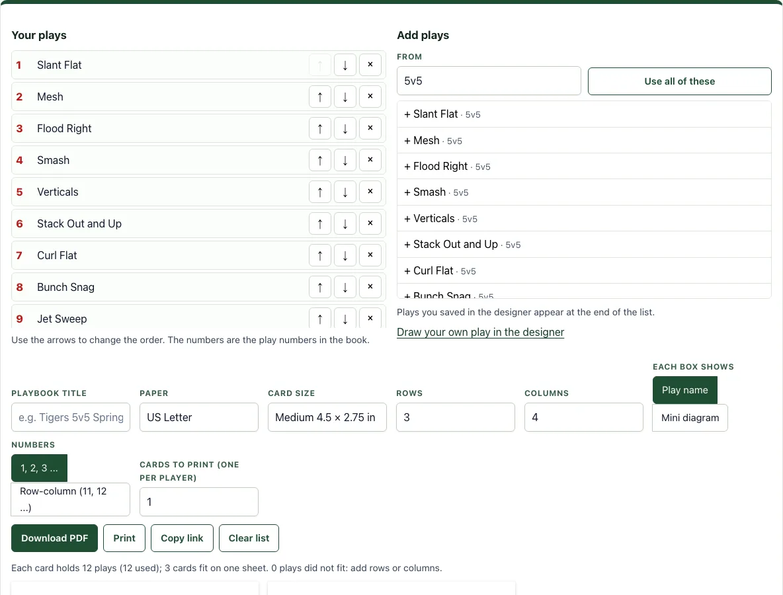Choose Row-column numbering style
This screenshot has width=783, height=595.
tap(70, 499)
